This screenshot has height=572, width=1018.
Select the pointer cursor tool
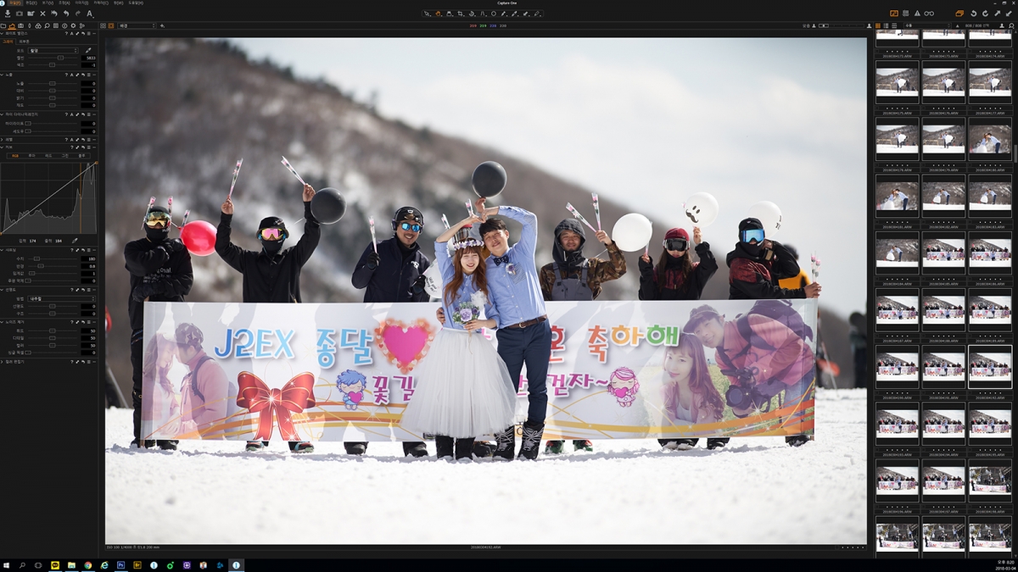tap(427, 14)
